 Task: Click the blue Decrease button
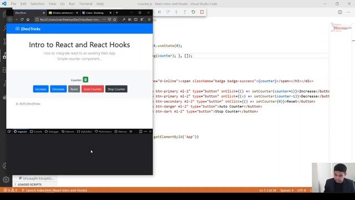[x=58, y=89]
